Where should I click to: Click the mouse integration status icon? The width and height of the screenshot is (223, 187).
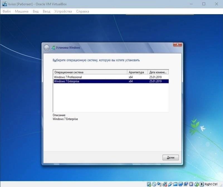click(x=196, y=184)
